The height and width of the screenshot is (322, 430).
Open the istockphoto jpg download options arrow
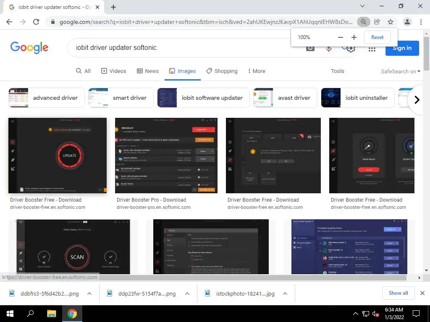pyautogui.click(x=285, y=293)
